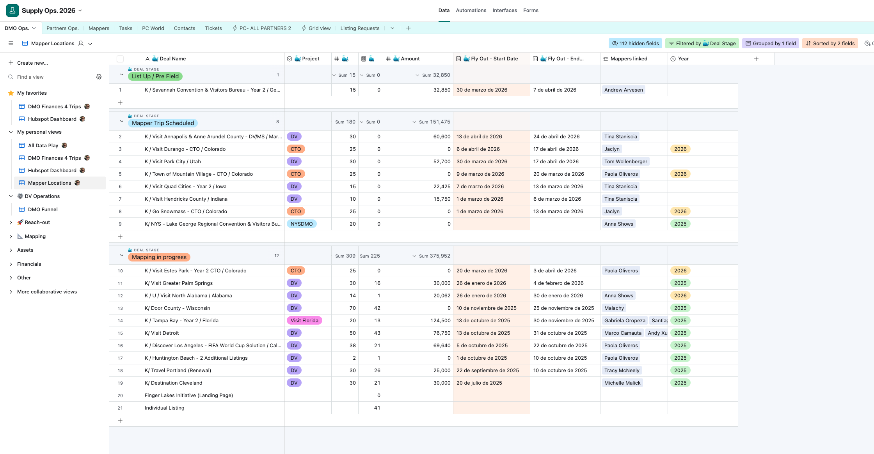Click the plus icon to add a new table
The width and height of the screenshot is (874, 454).
tap(408, 28)
